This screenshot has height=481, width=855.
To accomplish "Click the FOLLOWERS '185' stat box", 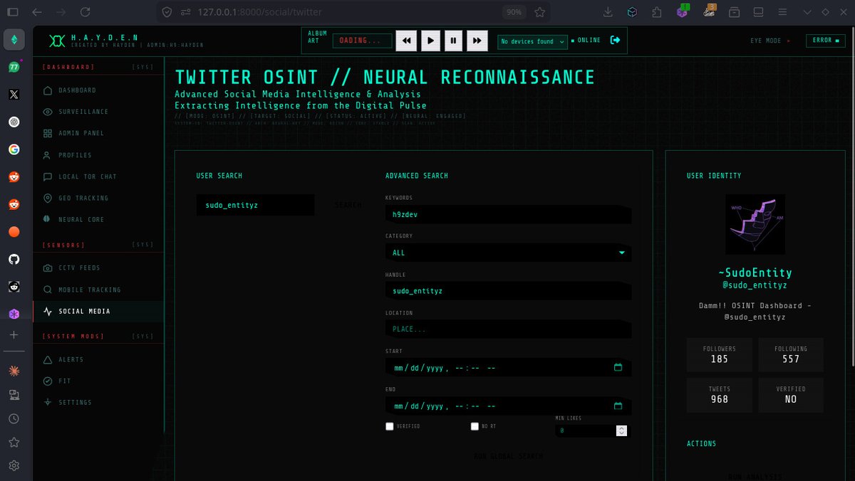I will (720, 354).
